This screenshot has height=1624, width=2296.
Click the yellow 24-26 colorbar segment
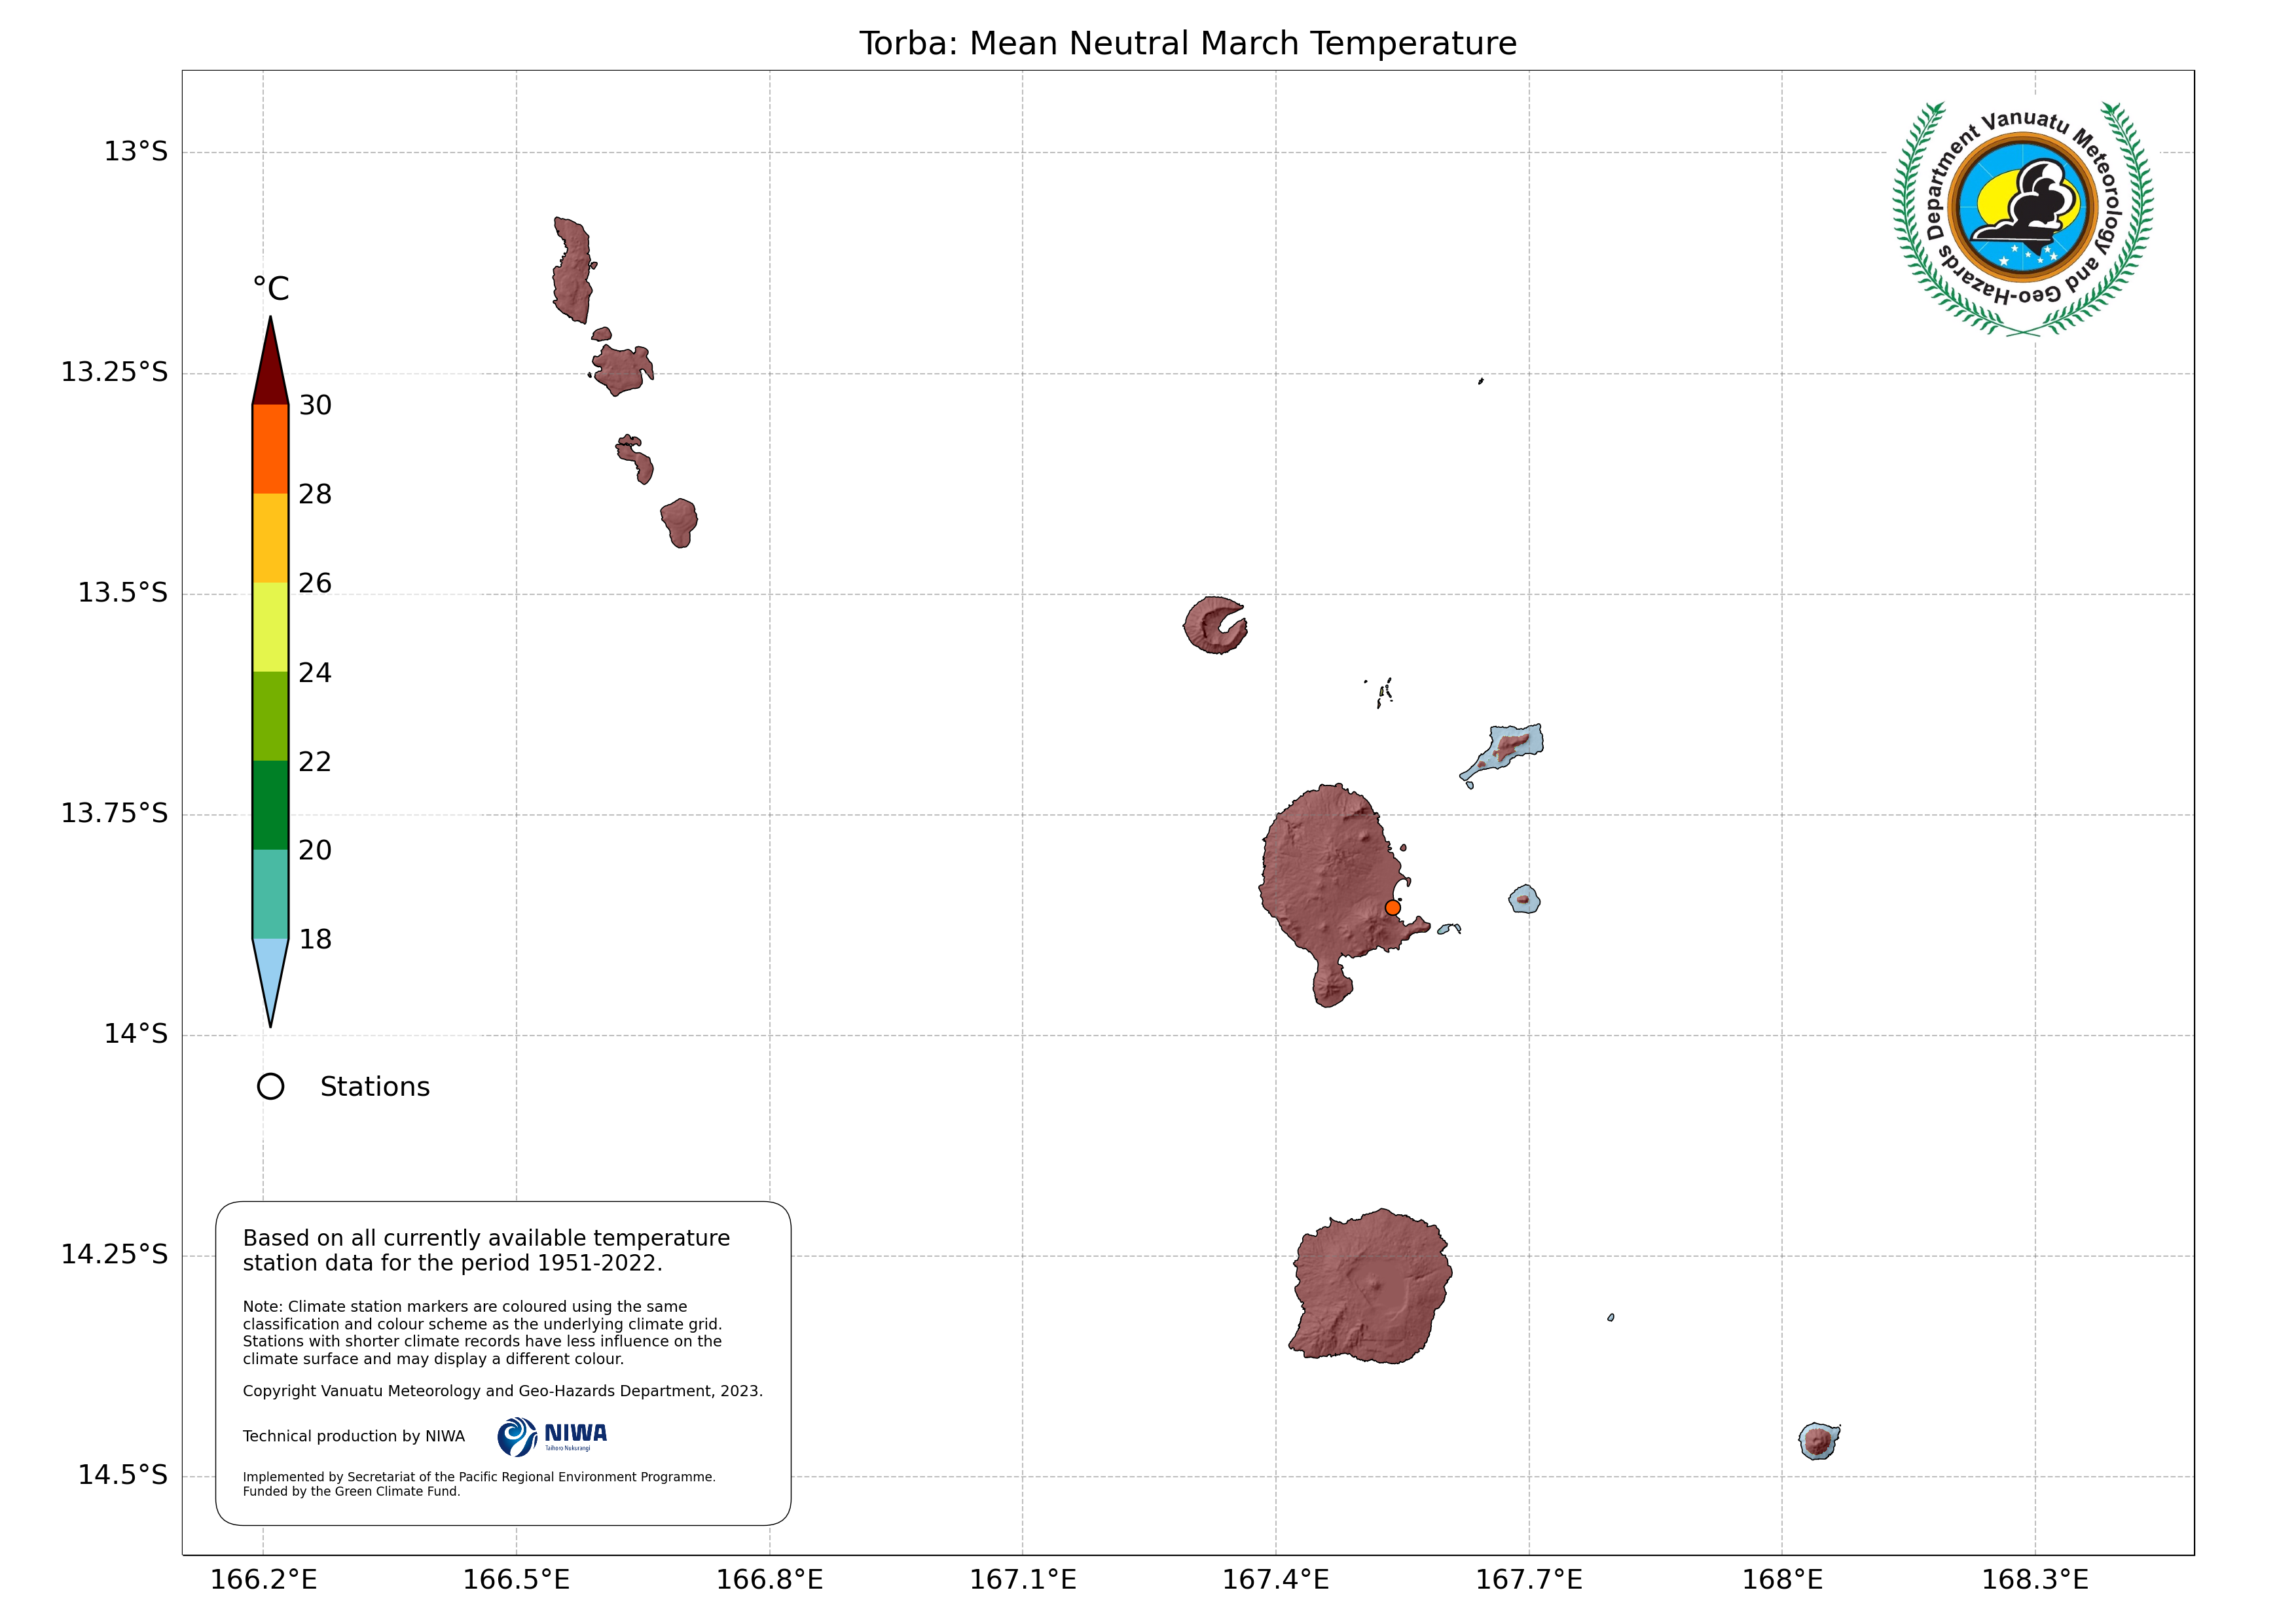pos(270,627)
